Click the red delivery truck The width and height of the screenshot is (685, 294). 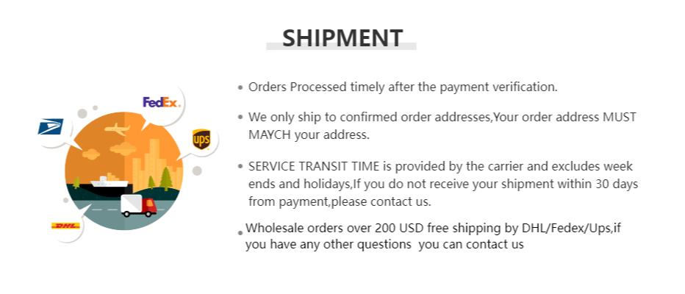[x=139, y=205]
